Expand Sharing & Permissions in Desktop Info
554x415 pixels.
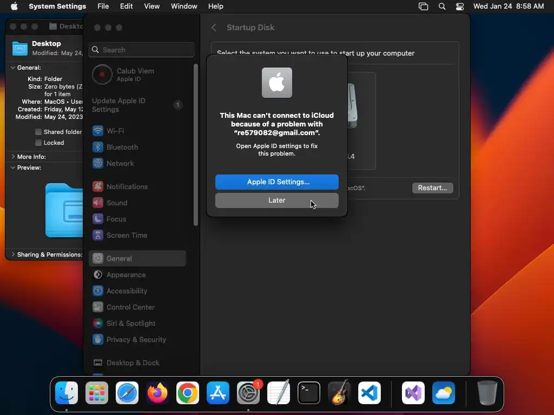pos(13,254)
